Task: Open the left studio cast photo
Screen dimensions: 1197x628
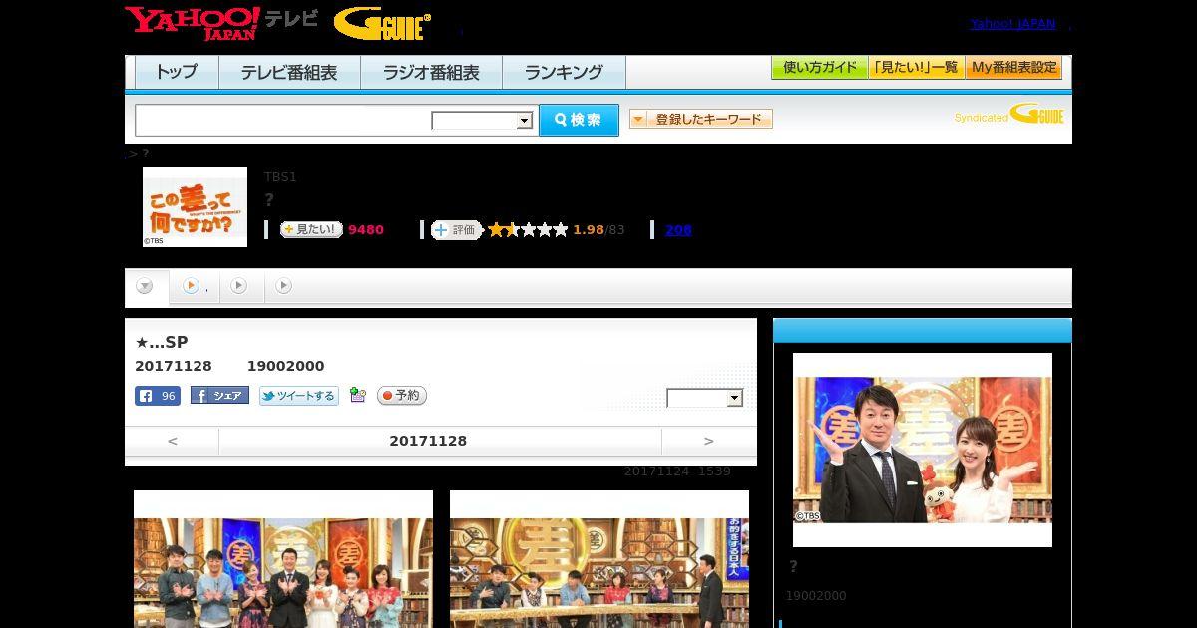Action: [283, 559]
